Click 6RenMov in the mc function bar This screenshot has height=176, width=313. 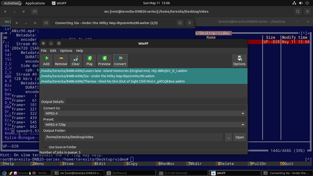coord(166,164)
